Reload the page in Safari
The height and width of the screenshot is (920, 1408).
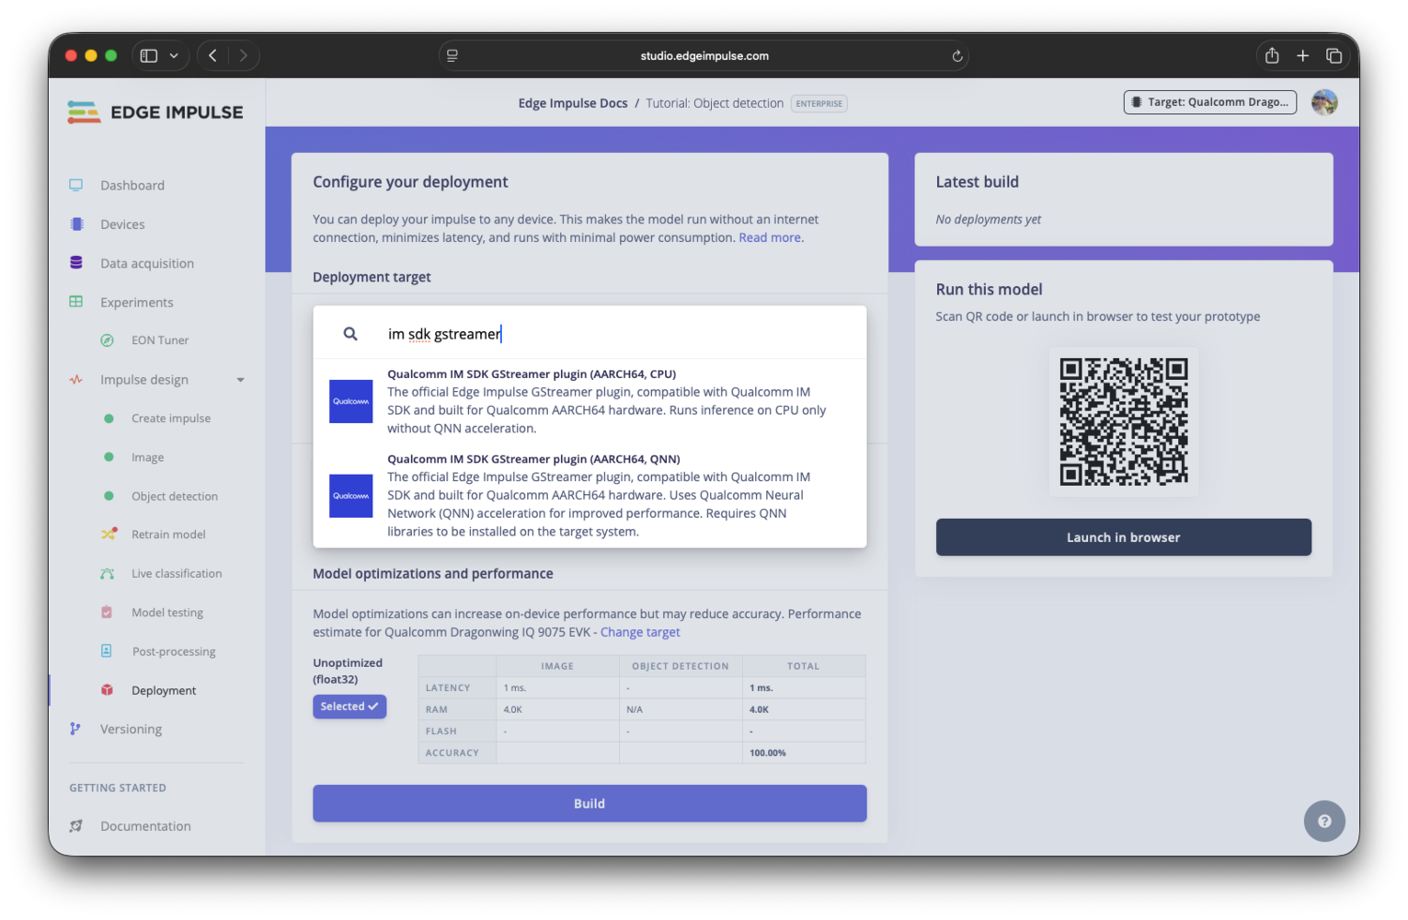[957, 56]
